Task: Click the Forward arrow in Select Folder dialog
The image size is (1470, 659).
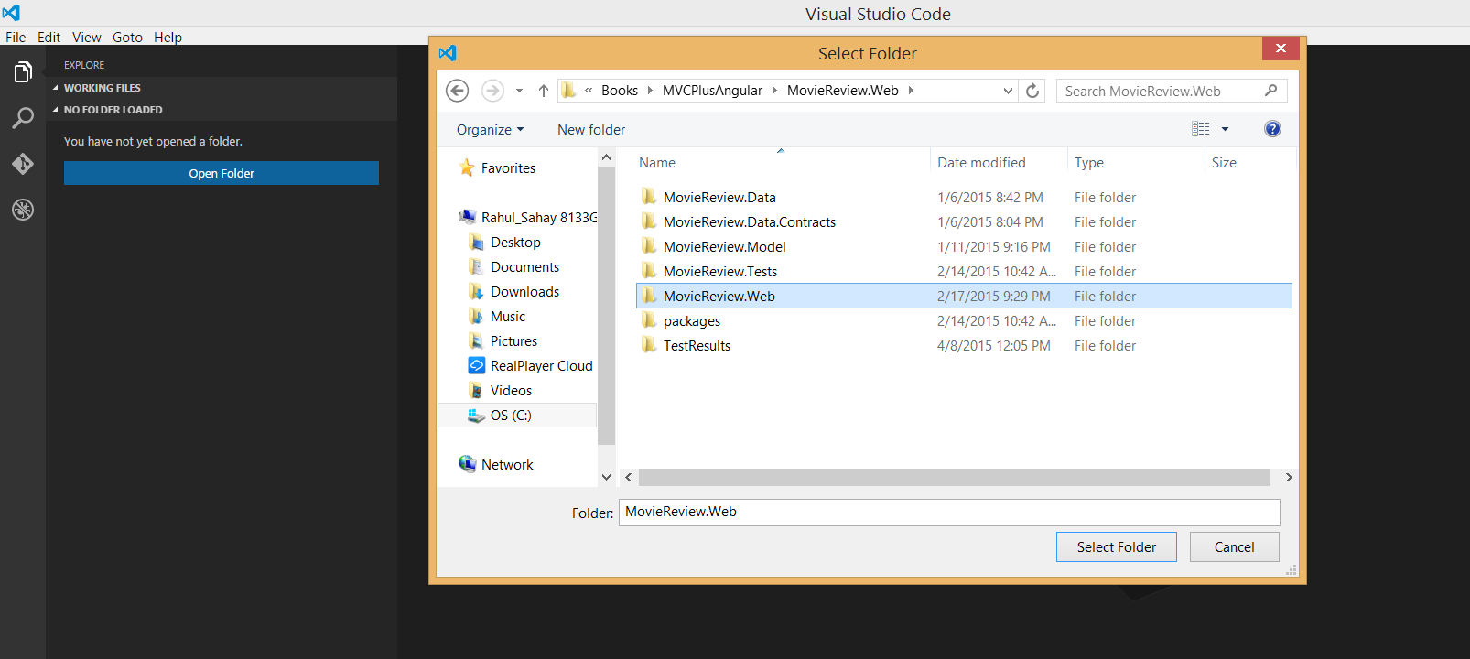Action: 492,91
